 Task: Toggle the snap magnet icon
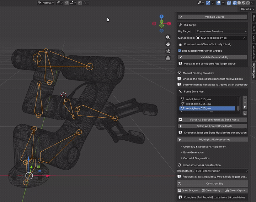click(x=66, y=3)
